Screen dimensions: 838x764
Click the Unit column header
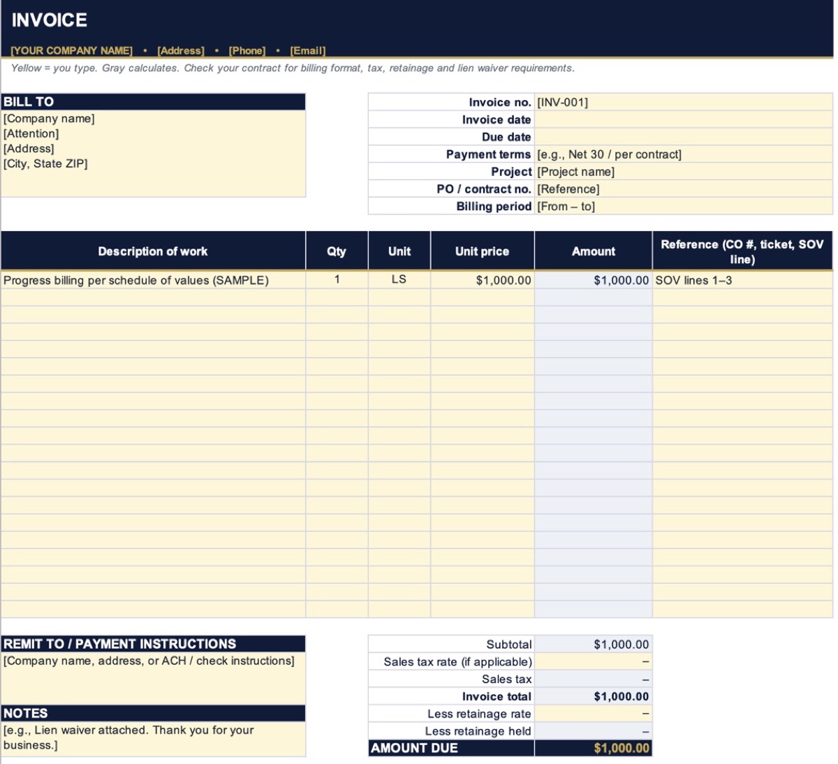click(x=399, y=251)
